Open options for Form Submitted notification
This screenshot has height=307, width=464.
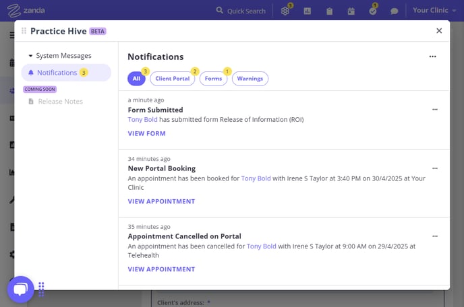pos(435,109)
